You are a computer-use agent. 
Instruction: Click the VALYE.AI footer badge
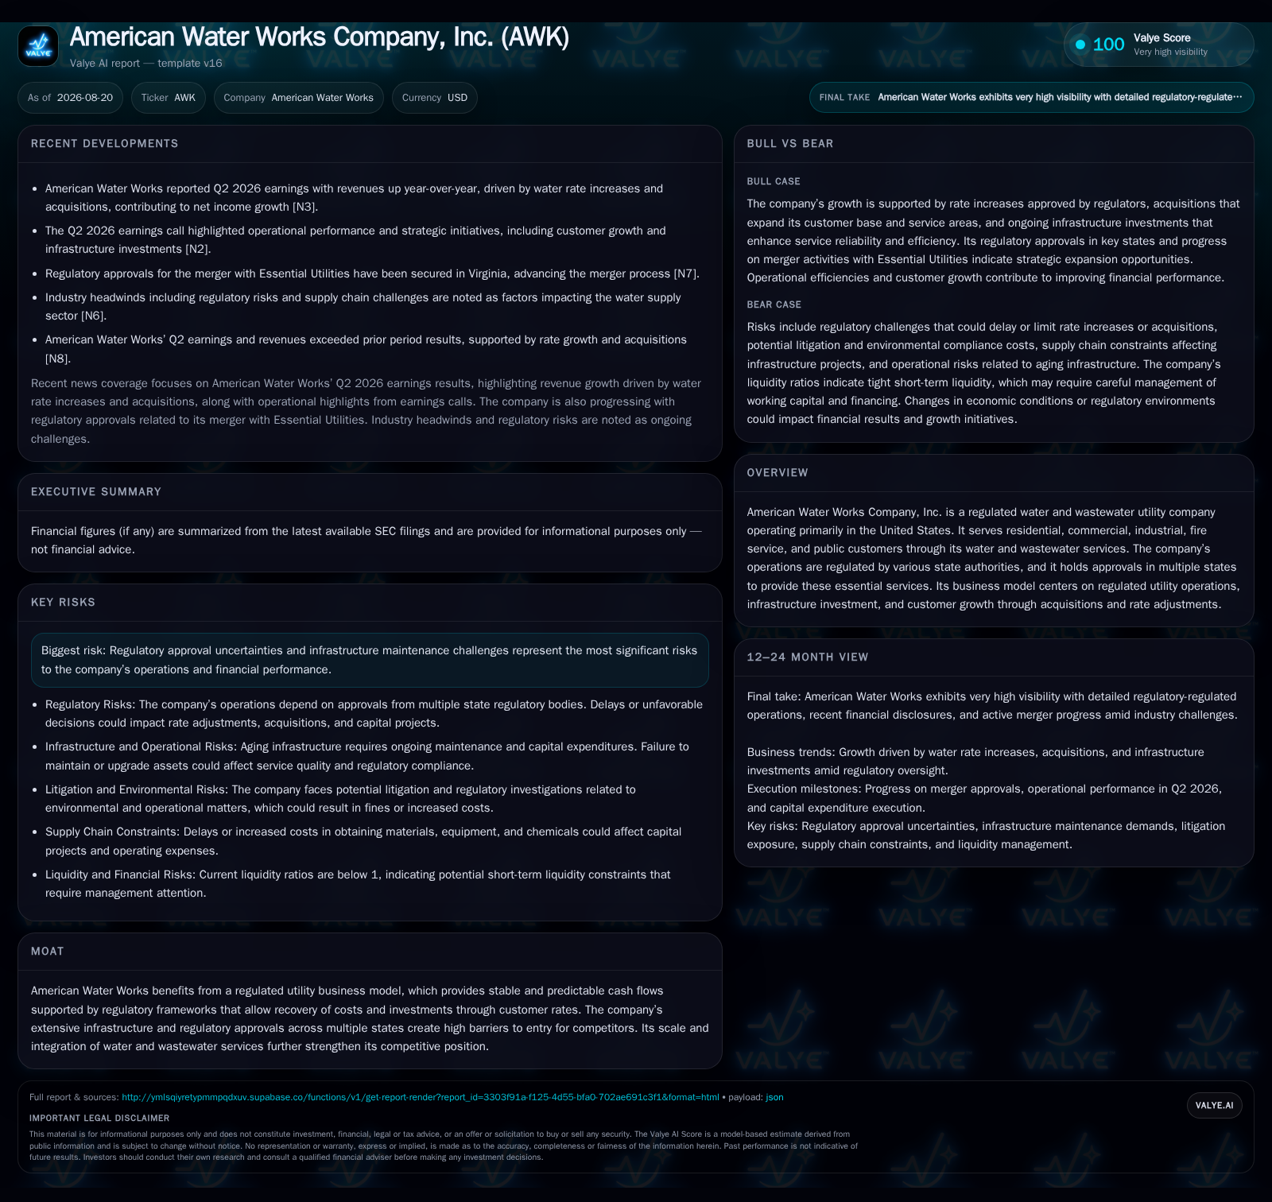click(x=1214, y=1105)
